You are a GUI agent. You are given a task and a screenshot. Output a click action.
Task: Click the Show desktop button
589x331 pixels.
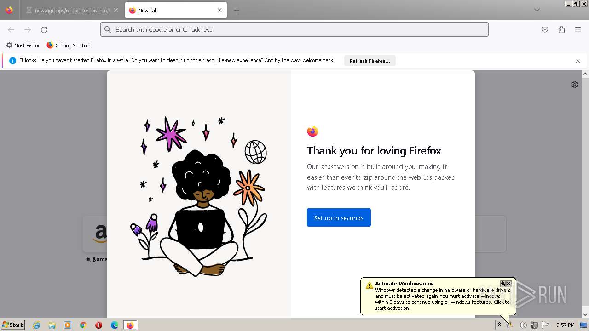tap(583, 325)
